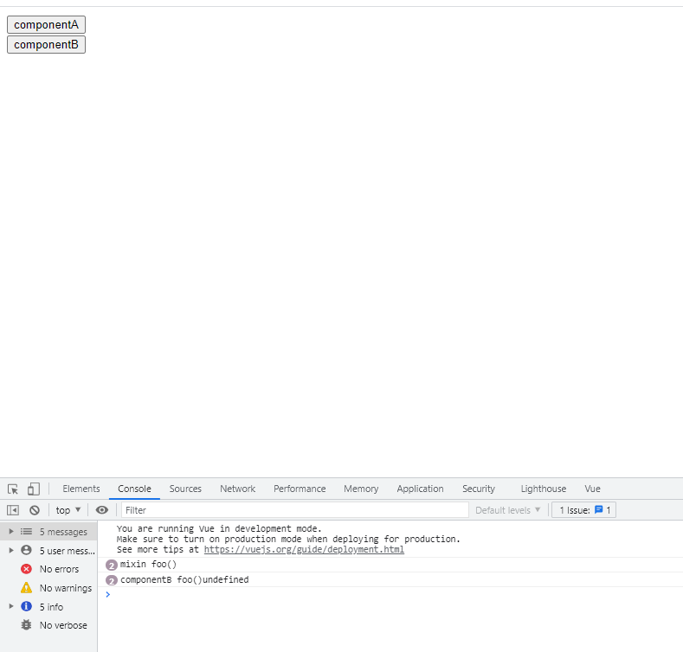
Task: Select the No errors filter row
Action: tap(48, 569)
